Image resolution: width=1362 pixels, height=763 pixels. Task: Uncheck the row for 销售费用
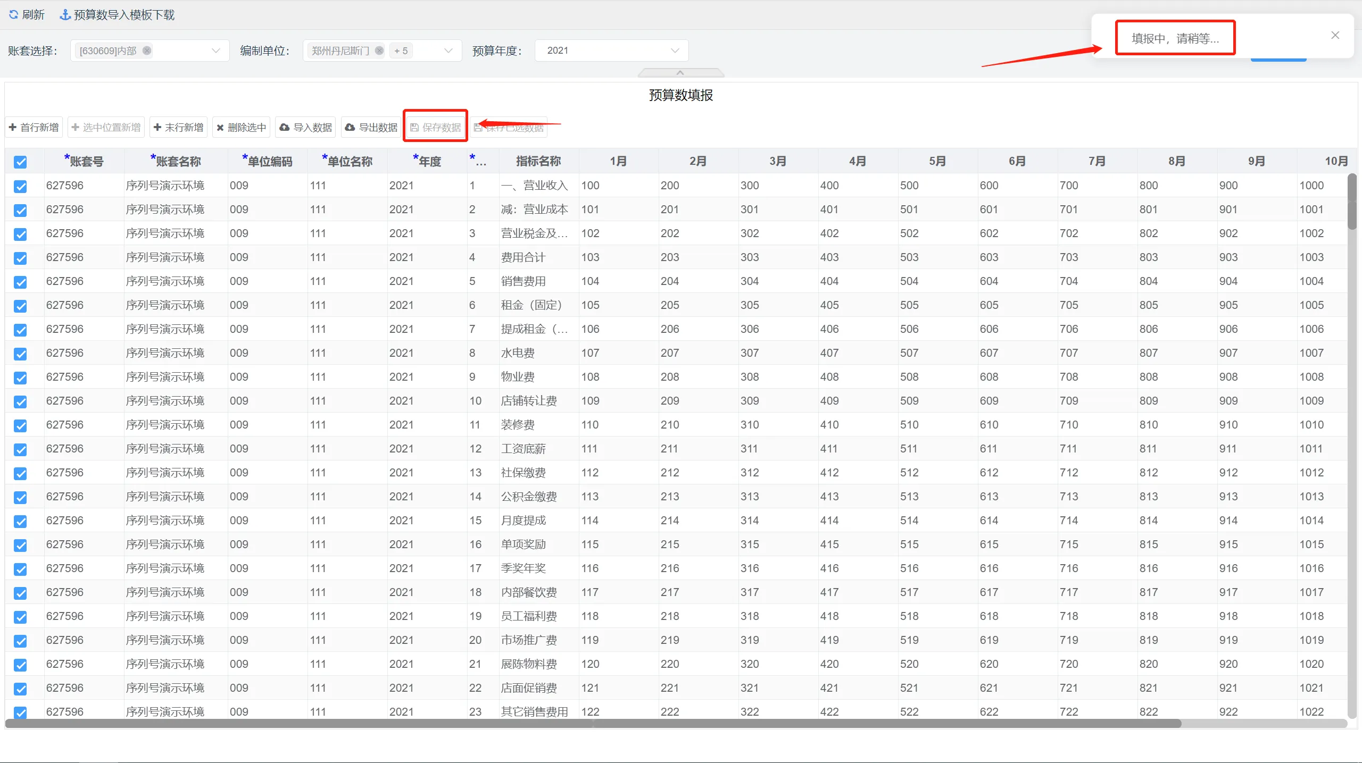20,282
